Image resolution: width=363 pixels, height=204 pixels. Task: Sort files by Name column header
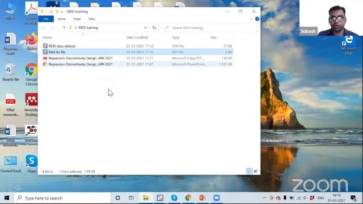[47, 37]
